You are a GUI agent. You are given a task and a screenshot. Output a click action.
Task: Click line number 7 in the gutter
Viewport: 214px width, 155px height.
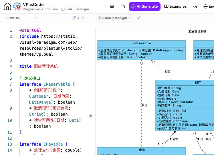pos(11,84)
